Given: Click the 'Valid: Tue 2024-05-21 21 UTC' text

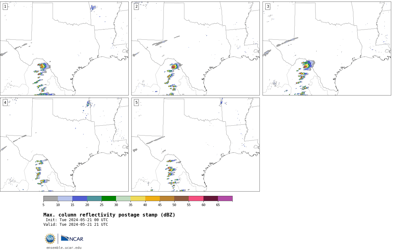Looking at the screenshot, I should pyautogui.click(x=76, y=225).
